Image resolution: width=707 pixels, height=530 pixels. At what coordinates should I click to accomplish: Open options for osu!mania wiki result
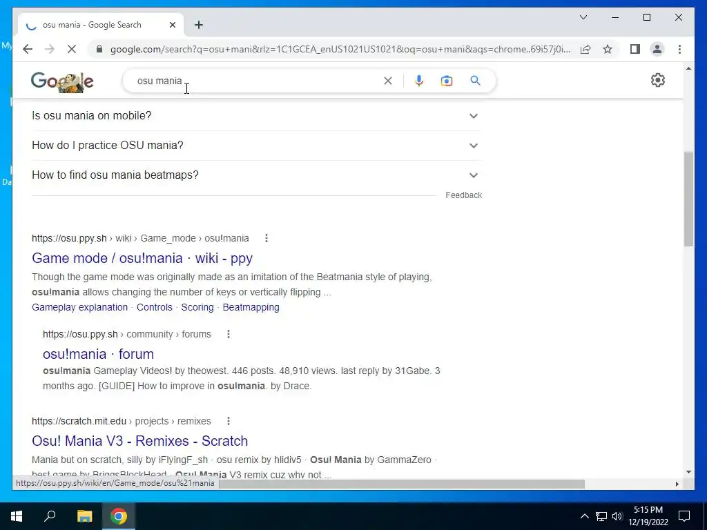(267, 238)
